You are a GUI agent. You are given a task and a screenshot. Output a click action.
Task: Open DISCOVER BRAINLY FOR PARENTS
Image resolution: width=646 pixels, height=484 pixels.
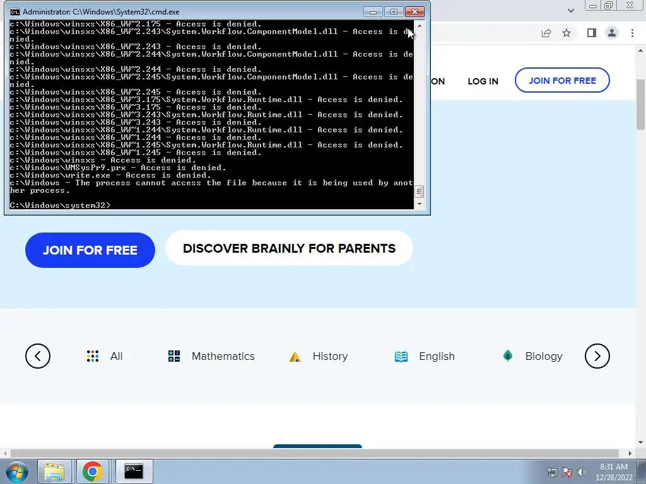[289, 248]
